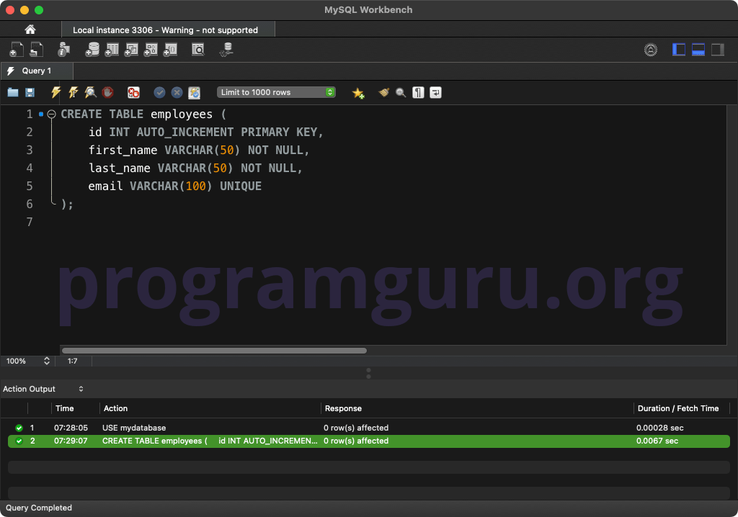This screenshot has width=738, height=517.
Task: Create a new function icon
Action: click(170, 50)
